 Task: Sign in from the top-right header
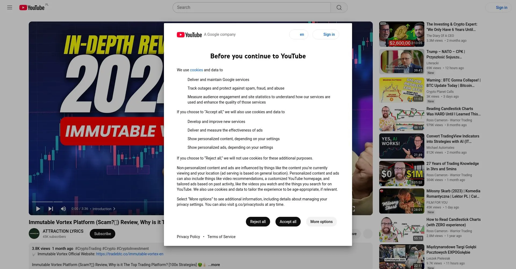pos(498,8)
